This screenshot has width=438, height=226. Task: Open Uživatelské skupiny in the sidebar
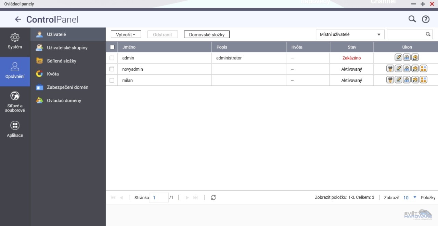click(67, 48)
